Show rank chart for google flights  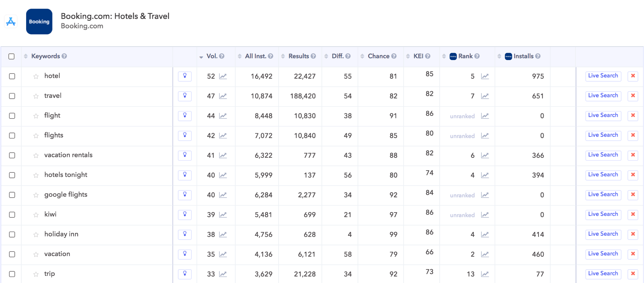[485, 195]
